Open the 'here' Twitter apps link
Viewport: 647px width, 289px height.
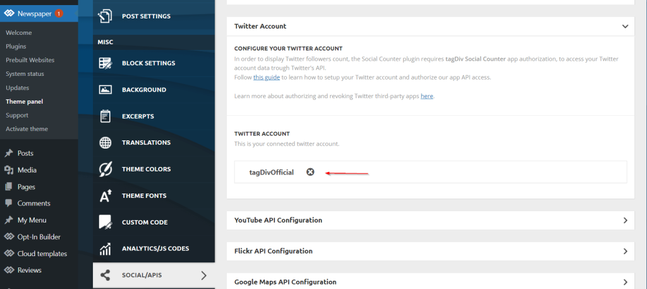point(426,96)
